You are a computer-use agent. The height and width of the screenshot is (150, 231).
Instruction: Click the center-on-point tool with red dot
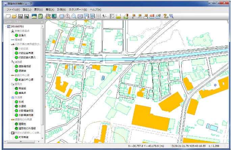coord(80,16)
